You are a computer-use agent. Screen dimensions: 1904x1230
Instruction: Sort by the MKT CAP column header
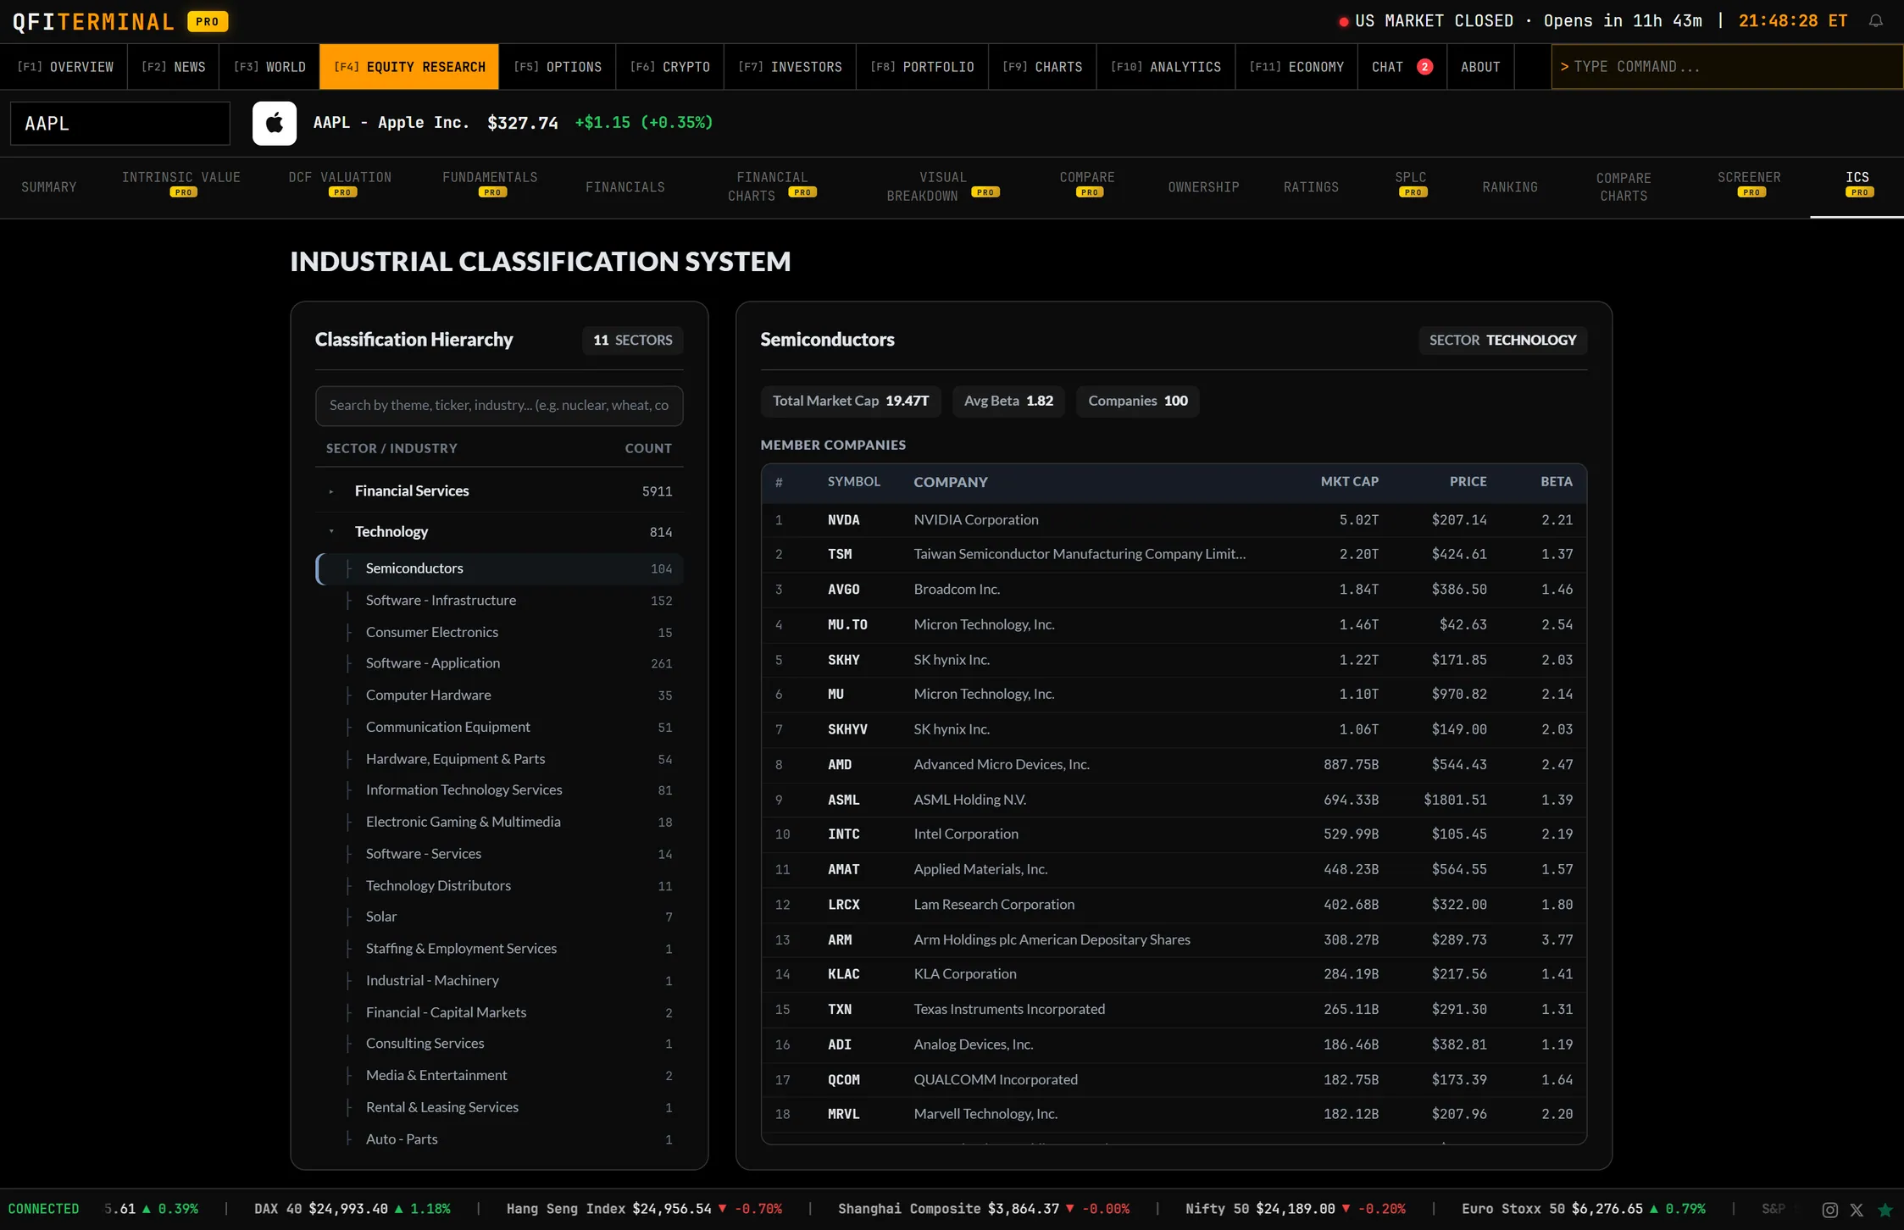click(x=1349, y=482)
